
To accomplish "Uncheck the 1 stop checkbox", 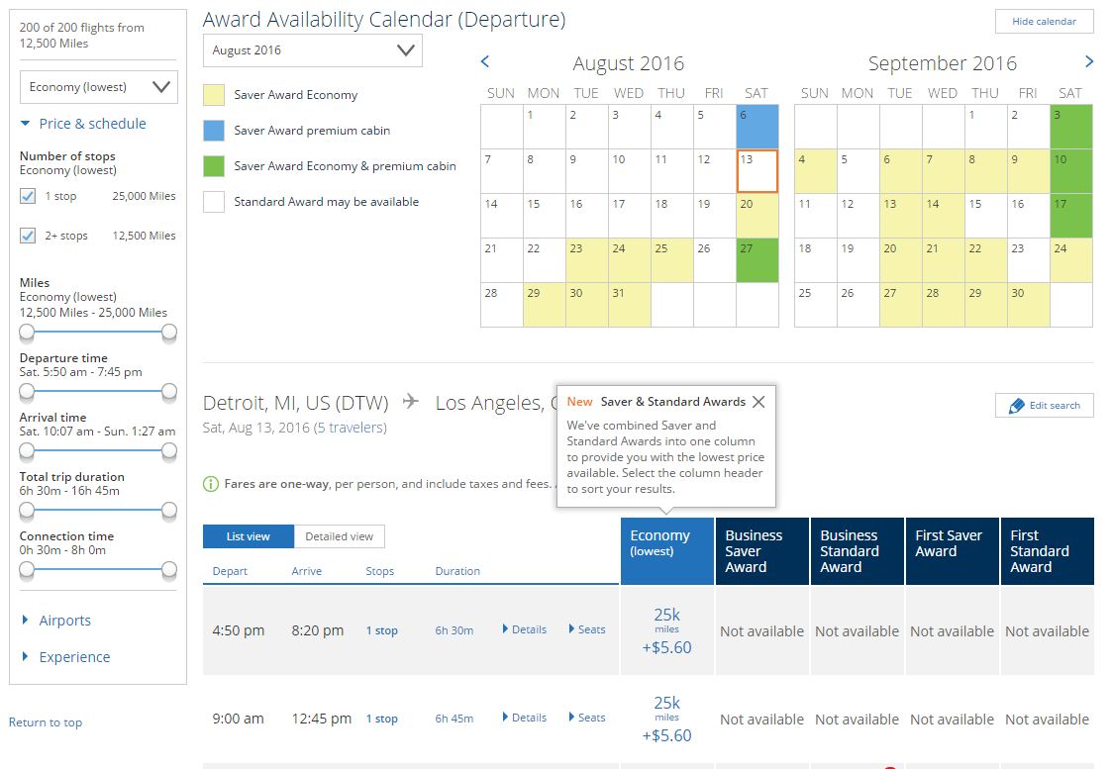I will (28, 196).
